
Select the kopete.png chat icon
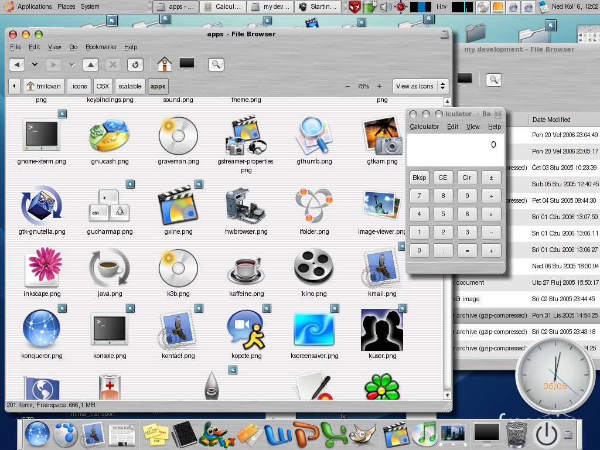[246, 329]
